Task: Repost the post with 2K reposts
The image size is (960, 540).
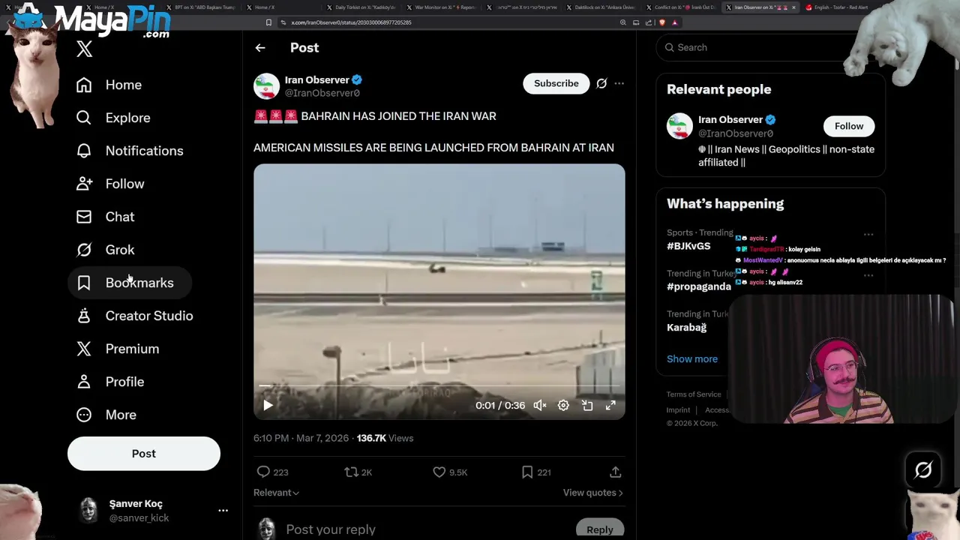Action: (x=358, y=472)
